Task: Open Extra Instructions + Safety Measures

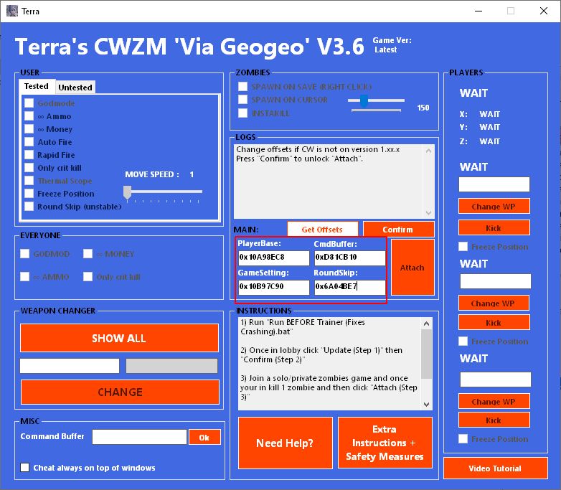Action: (x=385, y=443)
